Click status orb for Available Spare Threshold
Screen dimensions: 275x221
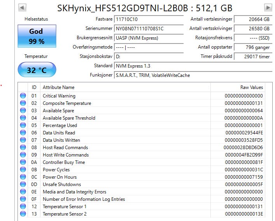23,118
